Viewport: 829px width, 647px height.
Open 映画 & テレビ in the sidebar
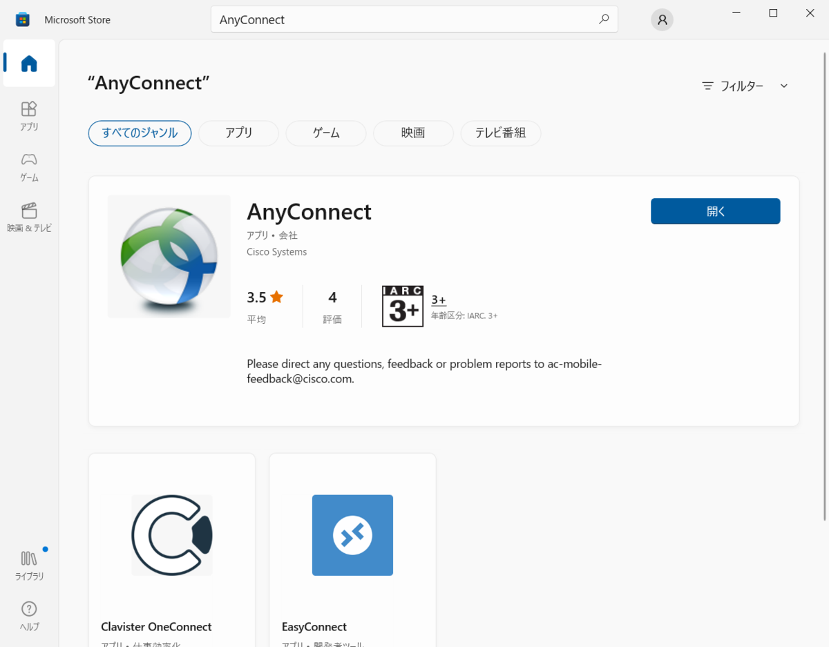coord(28,218)
